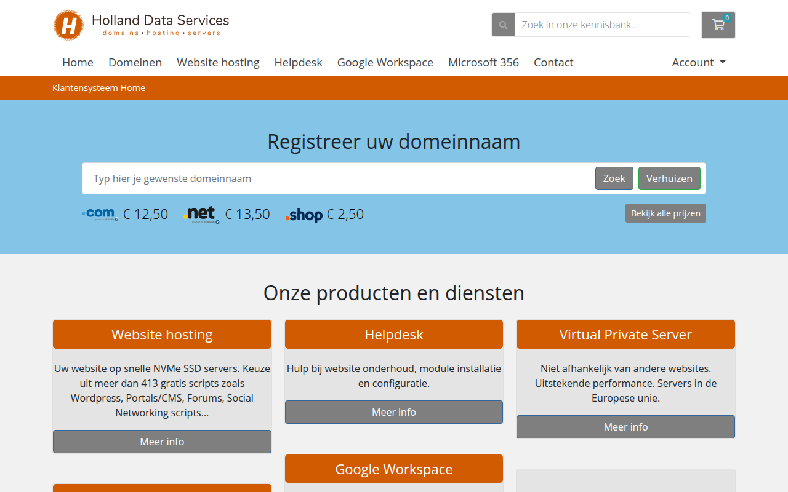This screenshot has width=788, height=492.
Task: Click the '€ 2,50' .shop price
Action: [345, 214]
